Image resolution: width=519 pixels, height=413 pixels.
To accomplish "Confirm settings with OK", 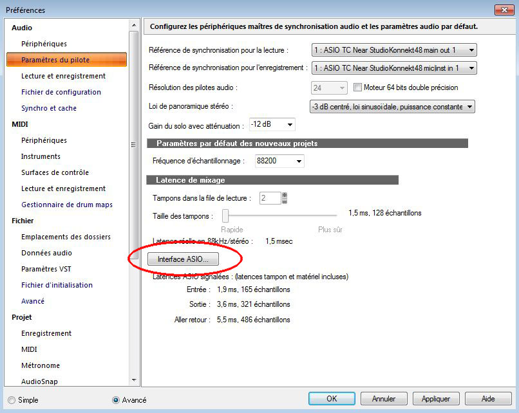I will (332, 398).
